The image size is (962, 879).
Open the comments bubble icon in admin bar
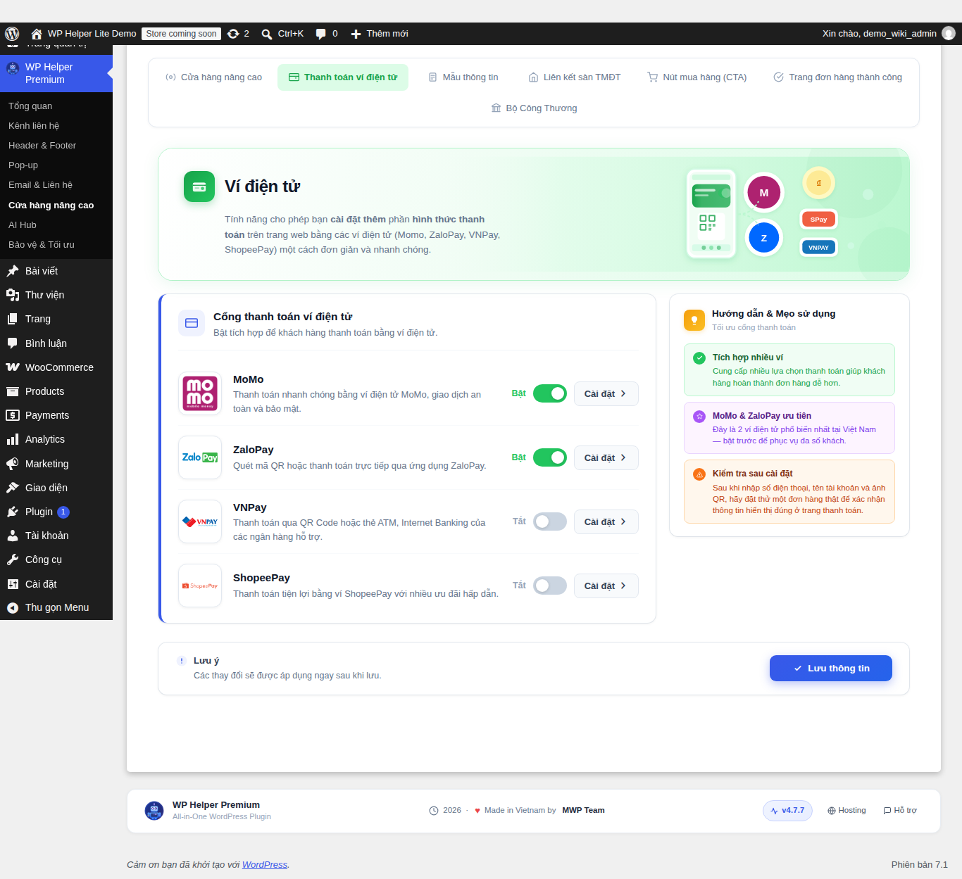pyautogui.click(x=321, y=34)
